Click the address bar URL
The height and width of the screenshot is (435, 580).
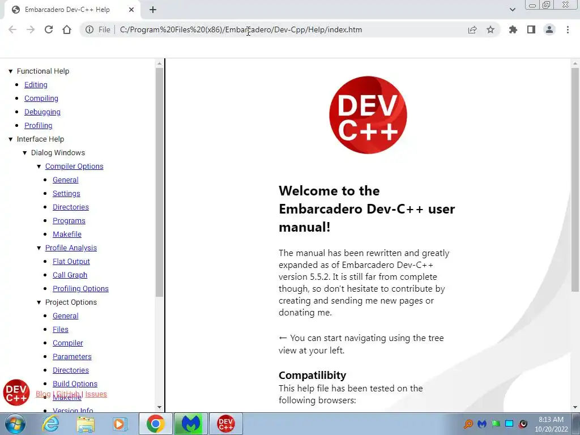[x=241, y=29]
